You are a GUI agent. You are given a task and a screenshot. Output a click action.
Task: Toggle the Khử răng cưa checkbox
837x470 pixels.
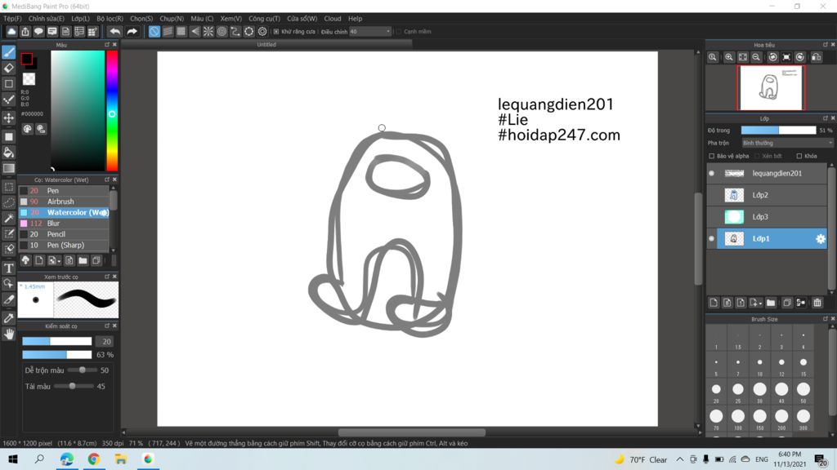276,32
